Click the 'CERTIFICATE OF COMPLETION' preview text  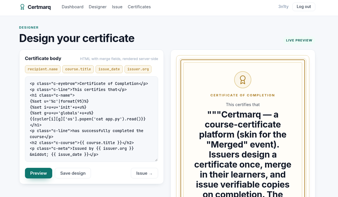(x=242, y=95)
